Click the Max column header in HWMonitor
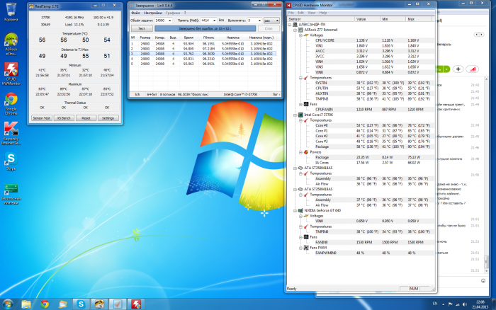 coord(419,19)
